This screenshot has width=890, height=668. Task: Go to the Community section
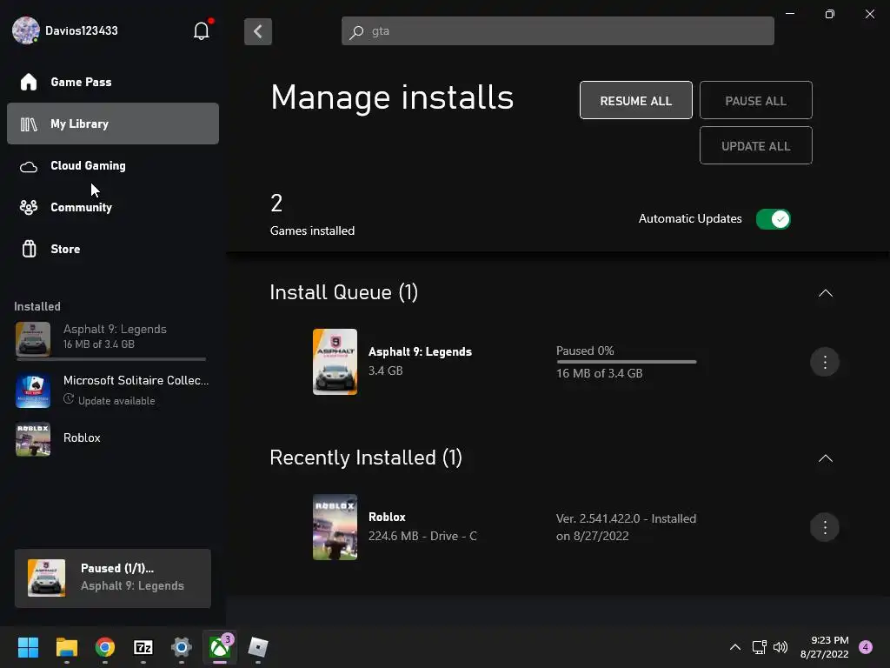[113, 207]
